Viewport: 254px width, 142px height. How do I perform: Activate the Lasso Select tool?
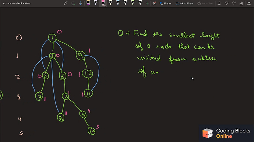[73, 3]
